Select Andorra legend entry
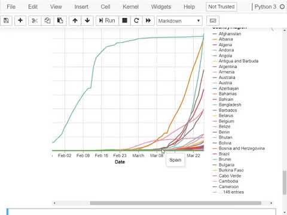The height and width of the screenshot is (215, 287). point(226,50)
